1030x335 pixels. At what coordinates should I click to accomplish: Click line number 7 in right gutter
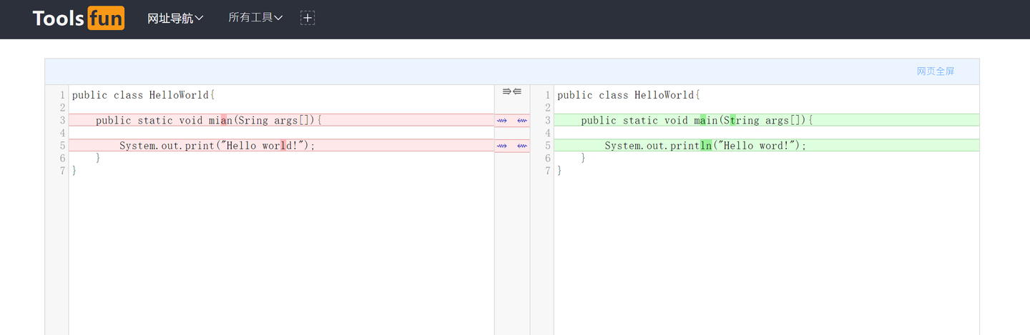[x=548, y=171]
